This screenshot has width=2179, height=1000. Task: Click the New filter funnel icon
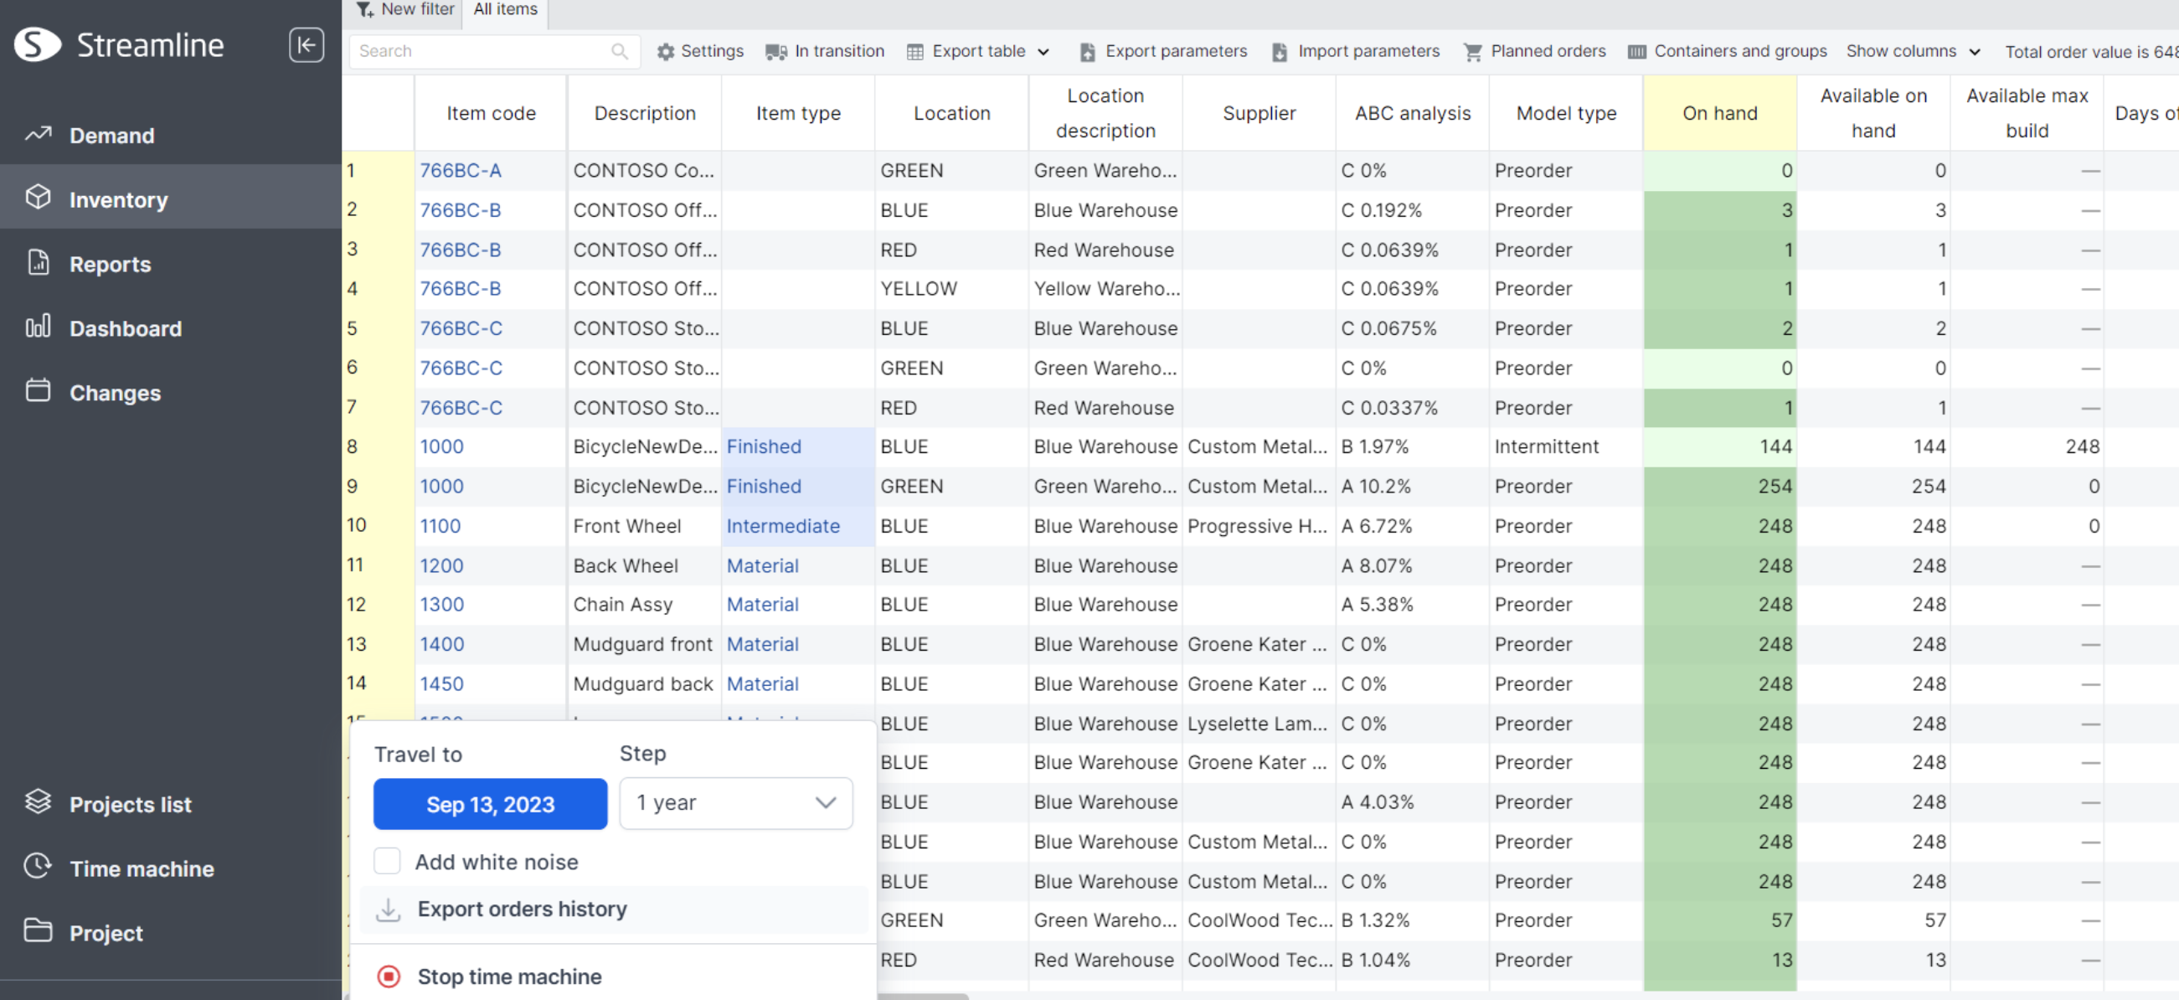tap(364, 9)
